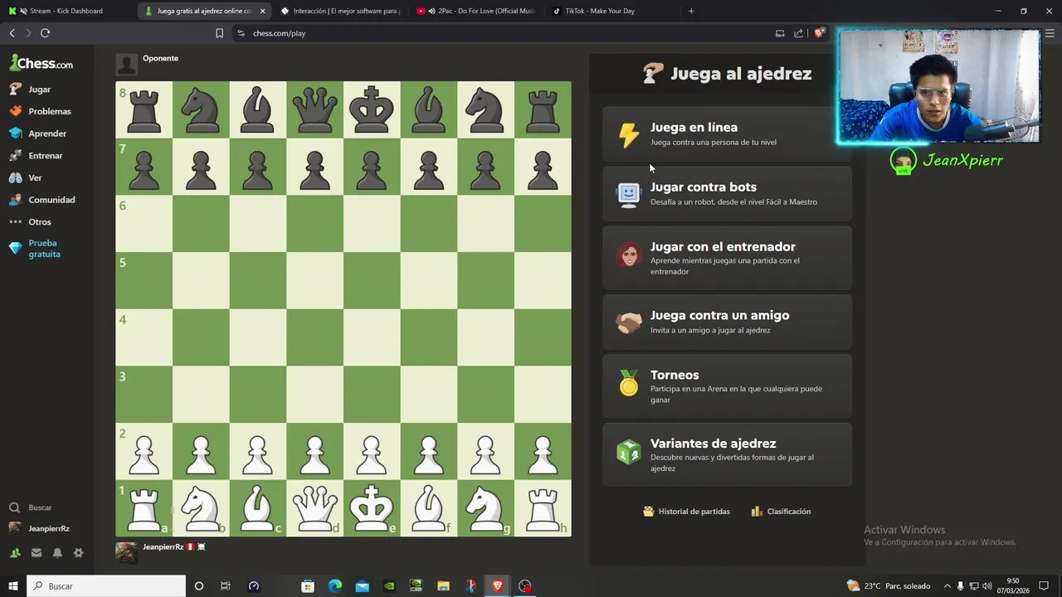Open File Explorer from taskbar
Image resolution: width=1062 pixels, height=597 pixels.
point(443,586)
